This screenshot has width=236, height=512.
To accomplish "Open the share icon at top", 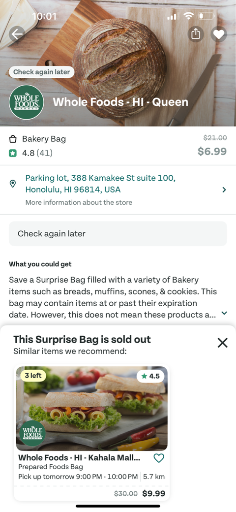I will 196,34.
